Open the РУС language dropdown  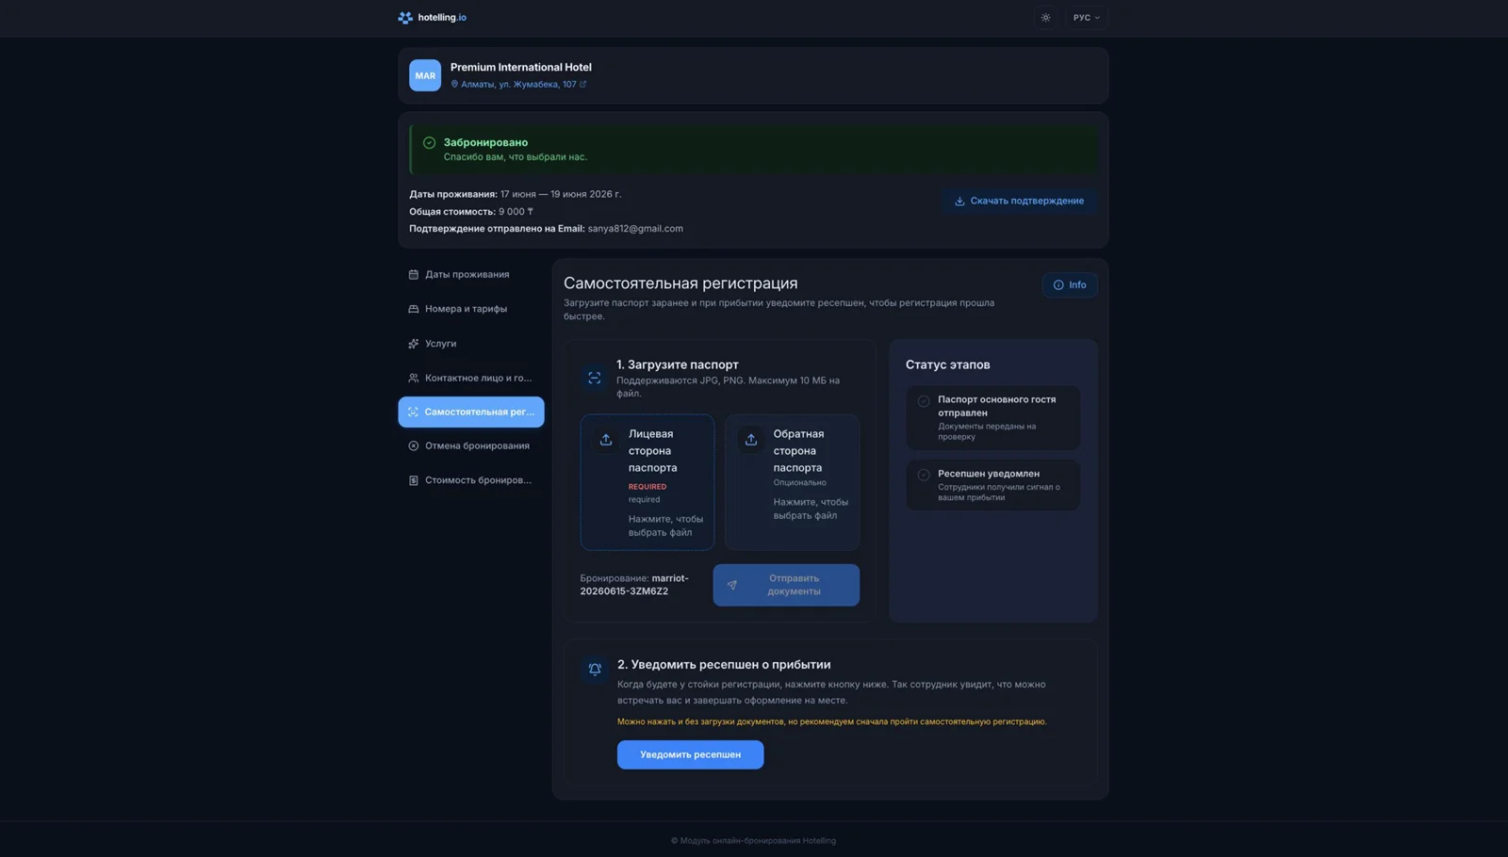tap(1086, 18)
